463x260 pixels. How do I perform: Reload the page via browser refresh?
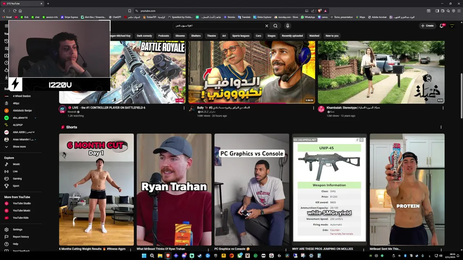[x=14, y=11]
